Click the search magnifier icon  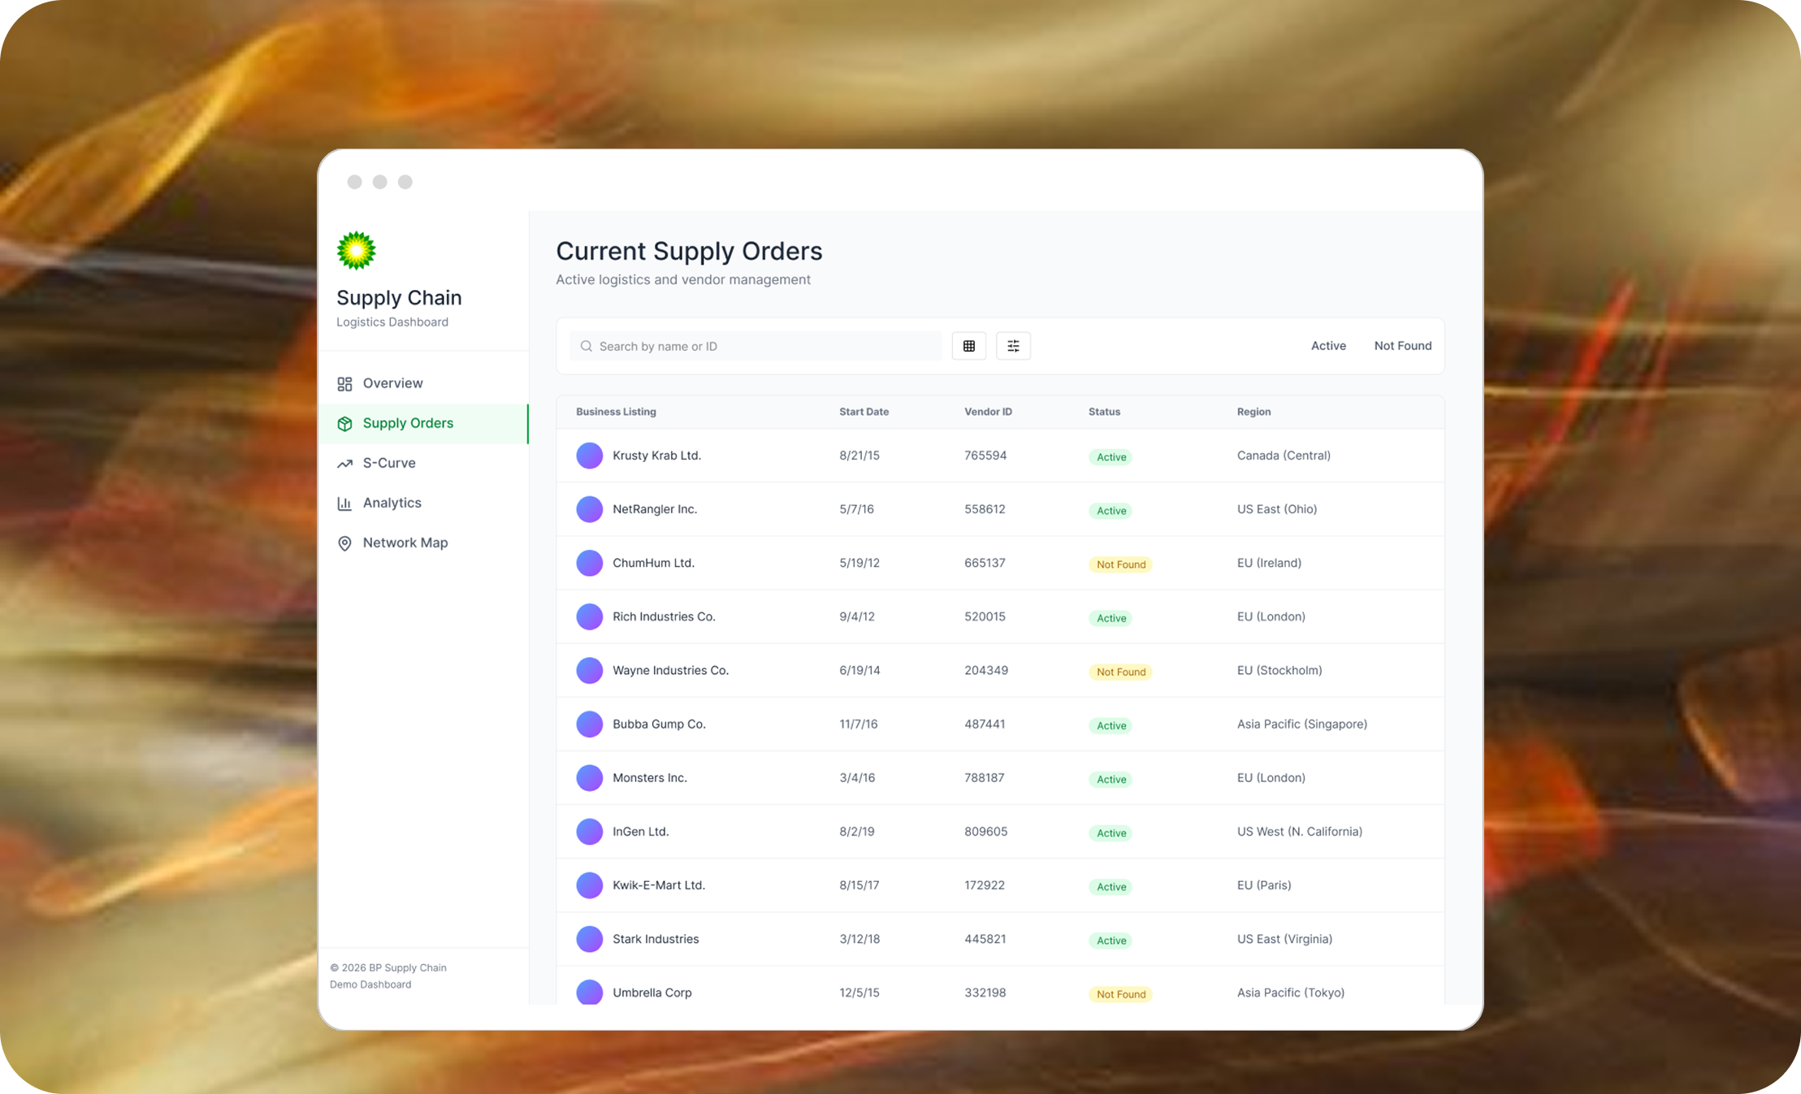tap(586, 346)
